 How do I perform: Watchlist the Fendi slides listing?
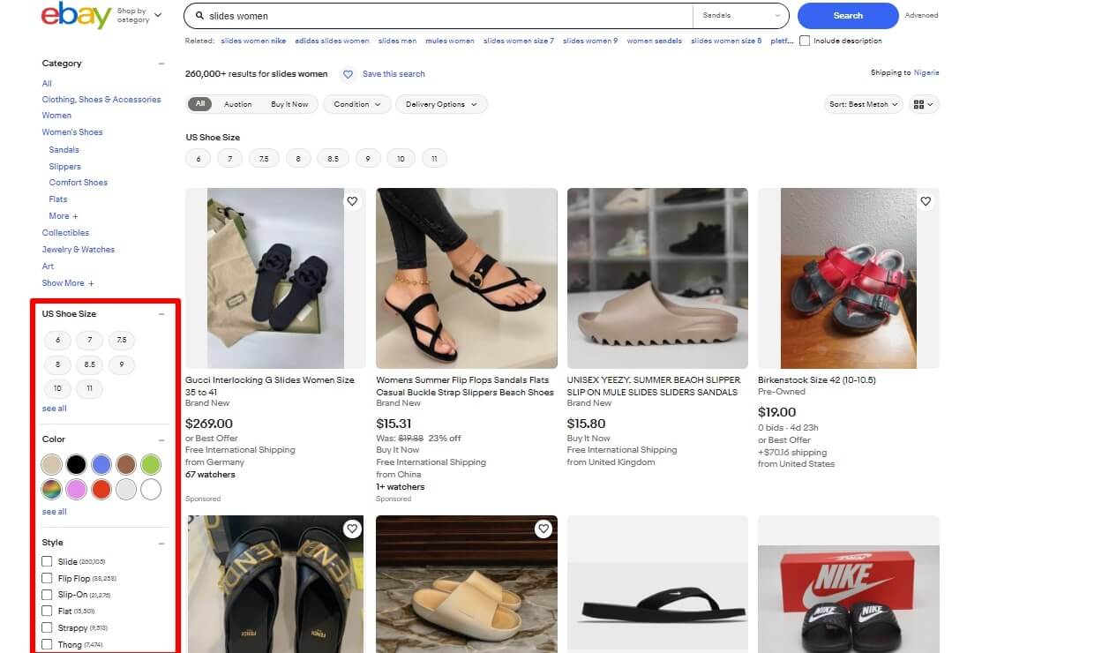pyautogui.click(x=352, y=529)
